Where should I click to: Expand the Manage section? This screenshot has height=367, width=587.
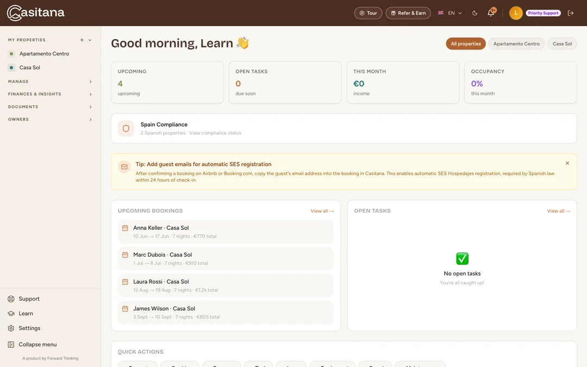point(50,81)
